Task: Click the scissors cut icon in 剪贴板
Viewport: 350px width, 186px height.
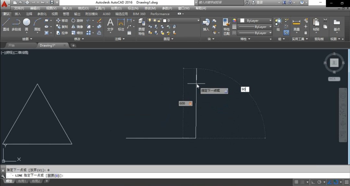Action: pyautogui.click(x=325, y=20)
